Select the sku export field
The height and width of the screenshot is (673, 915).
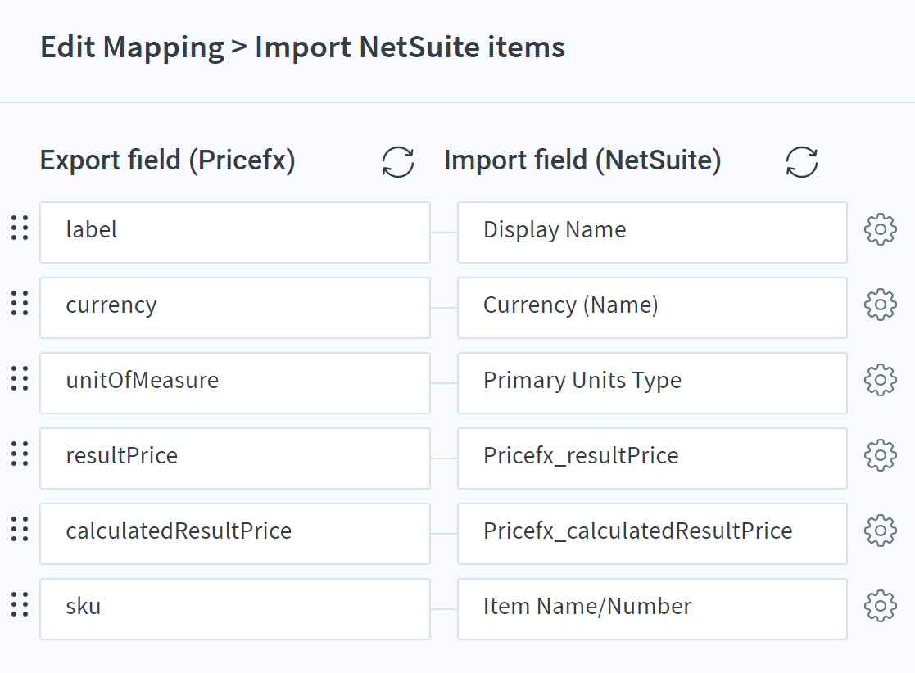pos(235,608)
